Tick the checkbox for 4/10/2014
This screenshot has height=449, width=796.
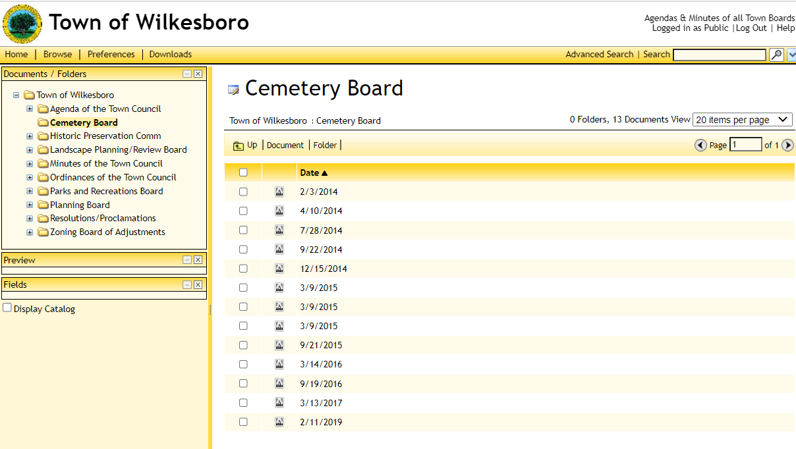[x=243, y=211]
